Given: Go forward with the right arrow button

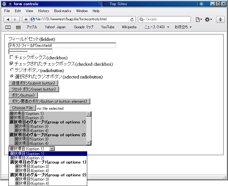Looking at the screenshot, I should [x=15, y=19].
